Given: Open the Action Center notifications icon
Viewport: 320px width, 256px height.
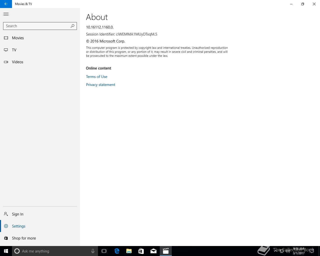Looking at the screenshot, I should (312, 251).
